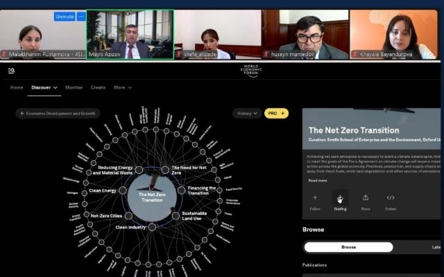Open the Create tab
Screen dimensions: 444x277
[98, 88]
